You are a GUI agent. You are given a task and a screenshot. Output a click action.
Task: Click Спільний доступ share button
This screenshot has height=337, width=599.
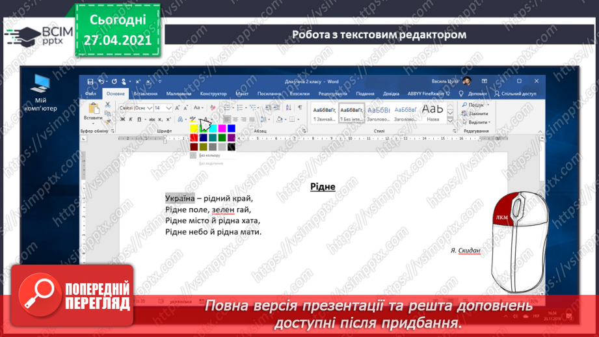coord(515,94)
